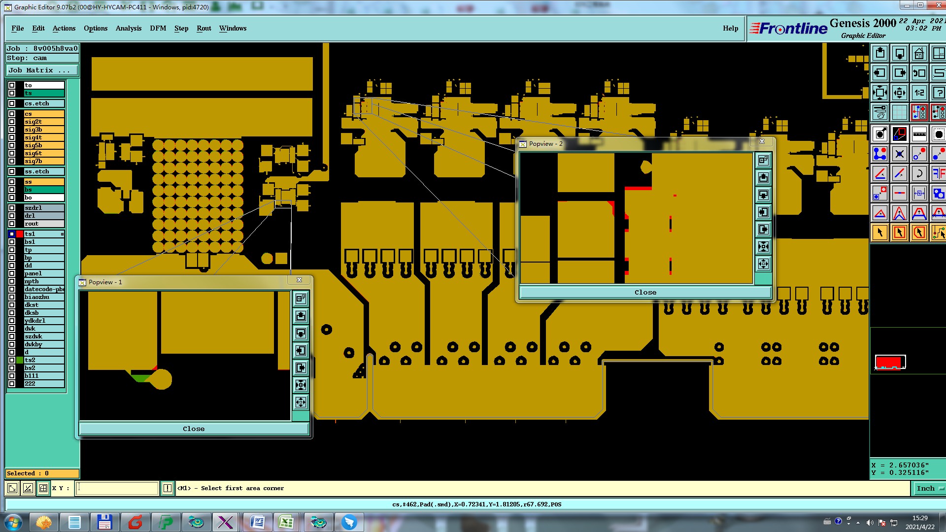Select the rotate arc tool icon
This screenshot has height=532, width=946.
(x=919, y=173)
